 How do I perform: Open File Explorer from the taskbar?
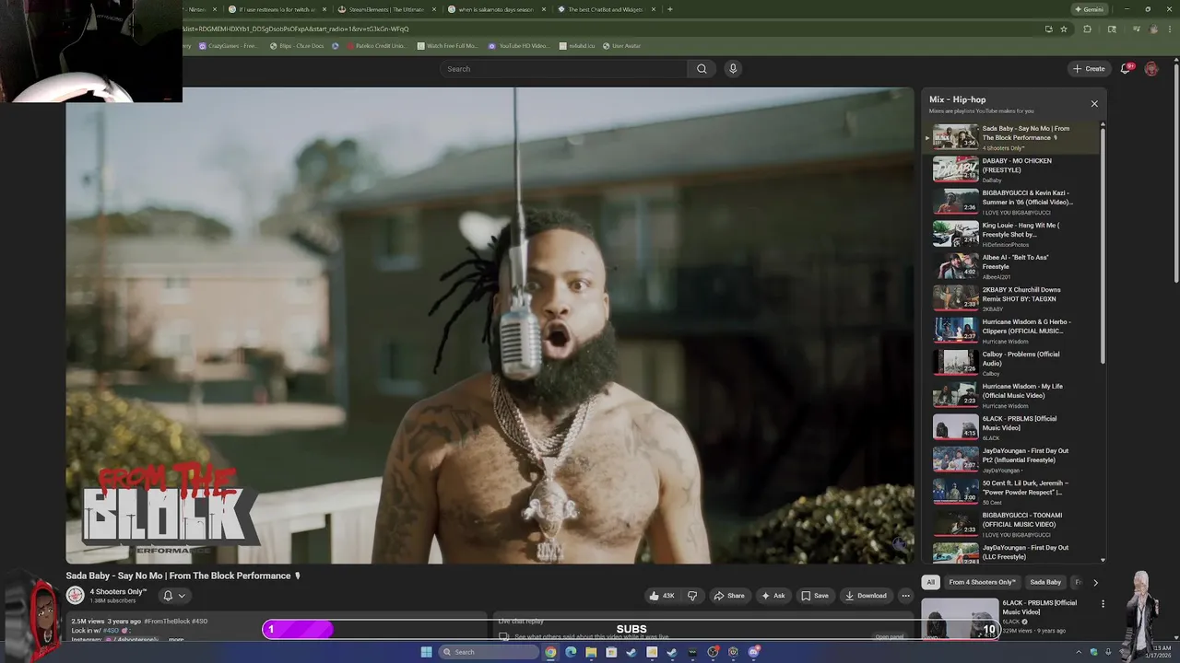[591, 652]
